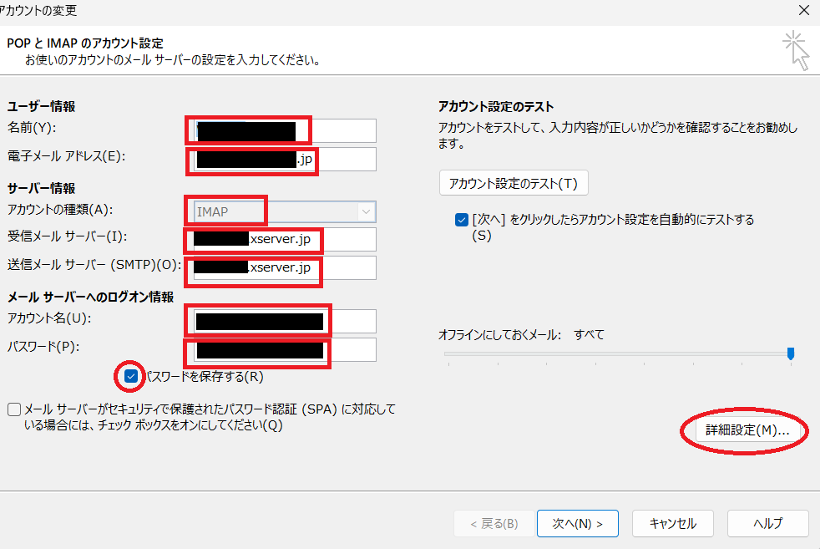Open help with the ヘルプ button

click(x=767, y=524)
